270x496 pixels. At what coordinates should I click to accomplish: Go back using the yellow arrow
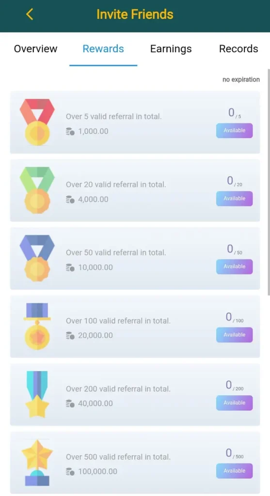tap(30, 14)
